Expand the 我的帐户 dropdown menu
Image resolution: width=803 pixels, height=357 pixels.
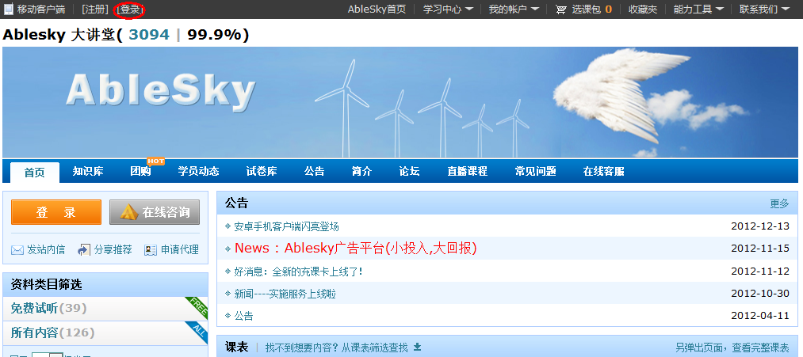click(x=514, y=9)
